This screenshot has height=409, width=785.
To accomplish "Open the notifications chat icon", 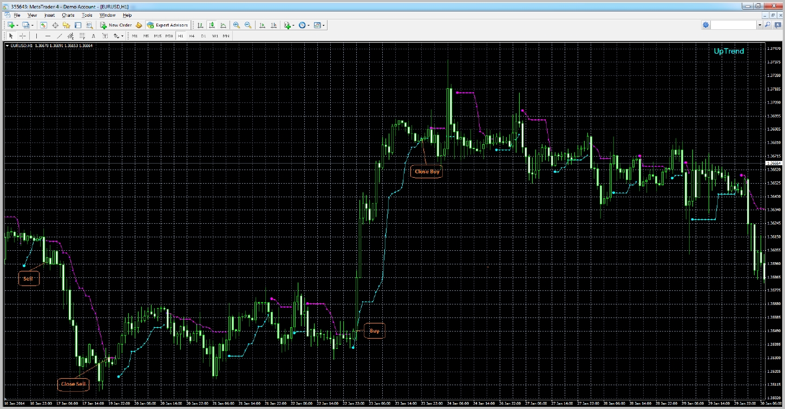I will tap(778, 25).
